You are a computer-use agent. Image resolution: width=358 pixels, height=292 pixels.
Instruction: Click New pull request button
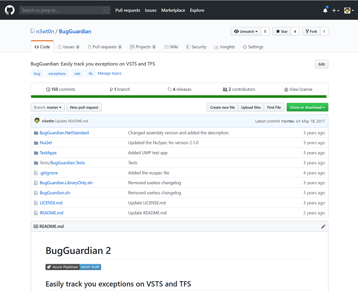click(84, 107)
